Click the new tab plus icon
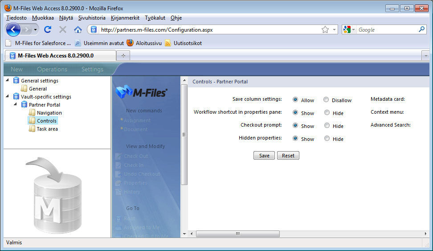Image resolution: width=433 pixels, height=251 pixels. [123, 56]
